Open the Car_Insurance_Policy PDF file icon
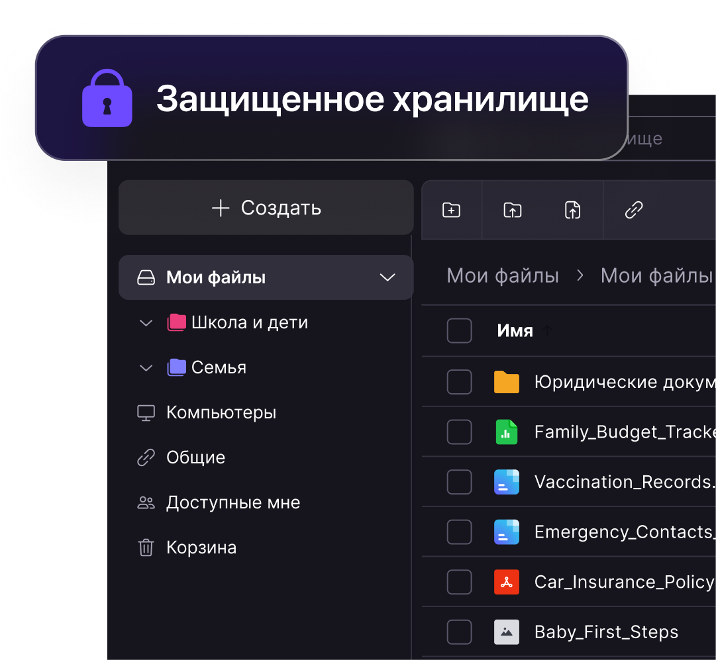This screenshot has height=660, width=716. tap(507, 582)
